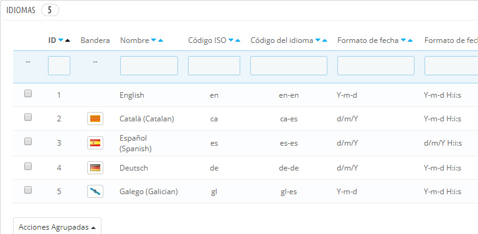
Task: Click the German flag icon
Action: (x=95, y=167)
